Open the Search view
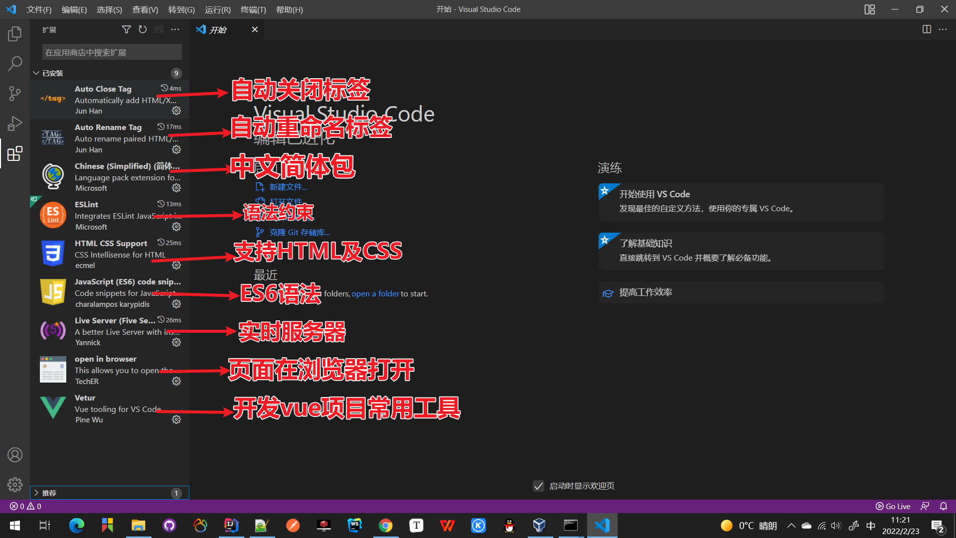Screen dimensions: 956x538 pos(14,63)
